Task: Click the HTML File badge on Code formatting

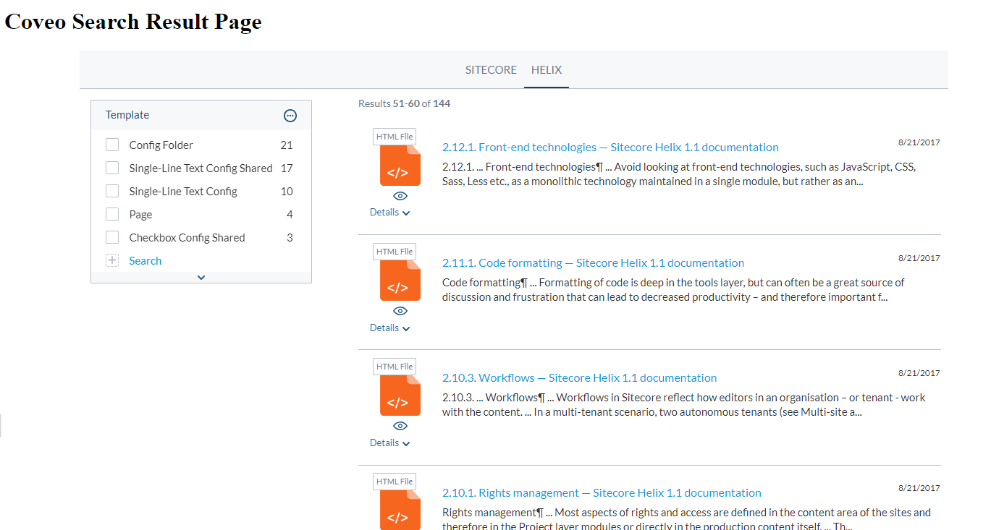Action: 395,252
